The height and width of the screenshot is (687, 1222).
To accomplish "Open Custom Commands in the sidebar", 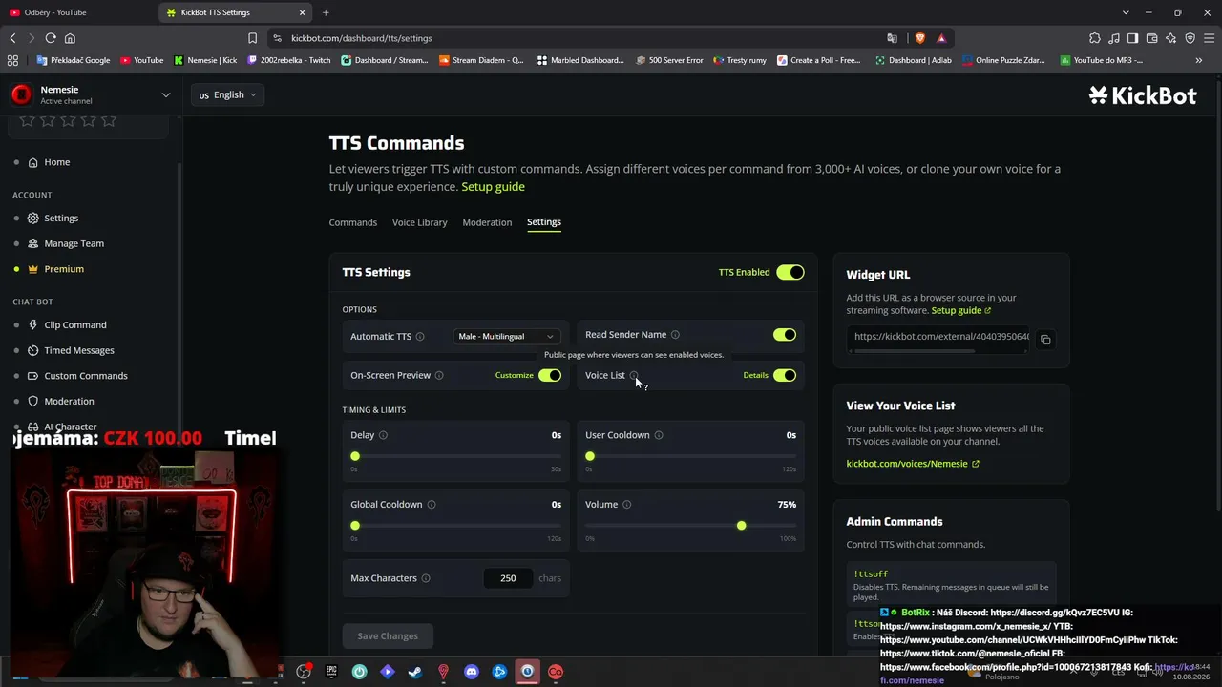I will click(86, 376).
